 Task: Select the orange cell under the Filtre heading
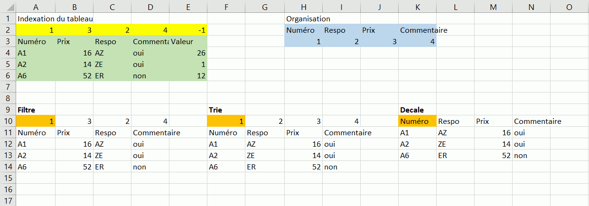coord(36,121)
